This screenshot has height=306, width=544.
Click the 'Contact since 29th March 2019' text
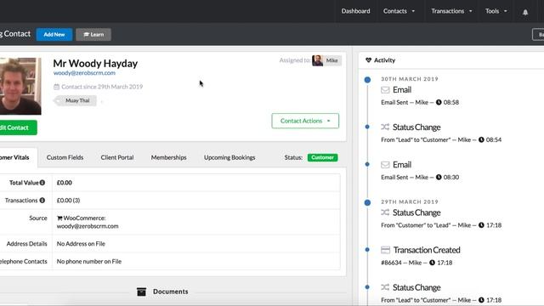pyautogui.click(x=102, y=87)
